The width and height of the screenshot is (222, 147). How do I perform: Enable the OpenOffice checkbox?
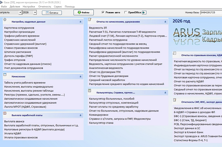coord(126,12)
